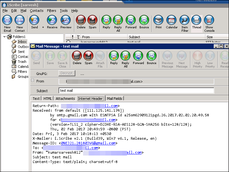
Task: Delete message in Mail Message window
Action: [77, 58]
